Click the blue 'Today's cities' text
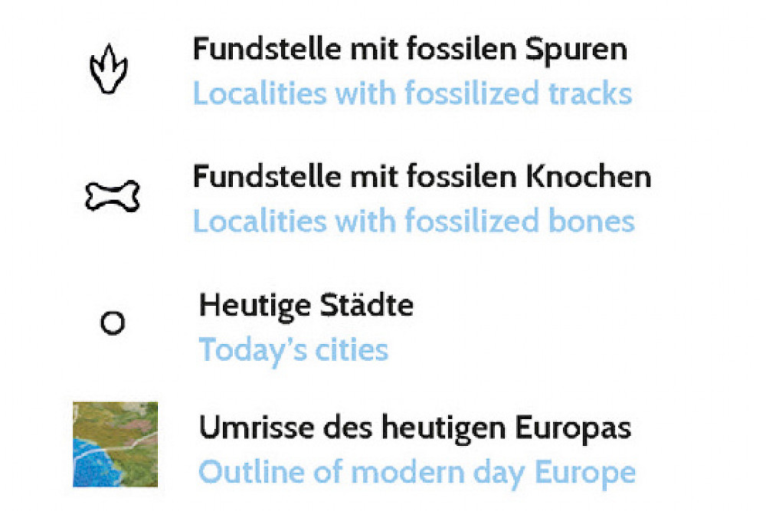Image resolution: width=766 pixels, height=511 pixels. [293, 350]
